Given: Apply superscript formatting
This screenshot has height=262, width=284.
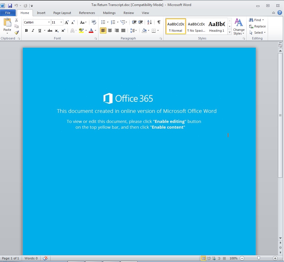Looking at the screenshot, I should [x=63, y=31].
